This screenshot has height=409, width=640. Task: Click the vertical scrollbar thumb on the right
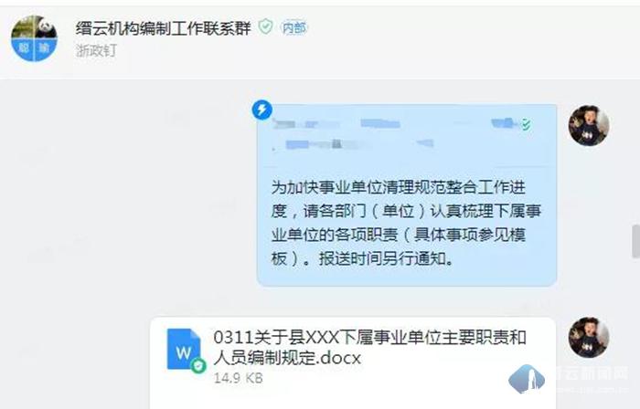click(x=635, y=241)
